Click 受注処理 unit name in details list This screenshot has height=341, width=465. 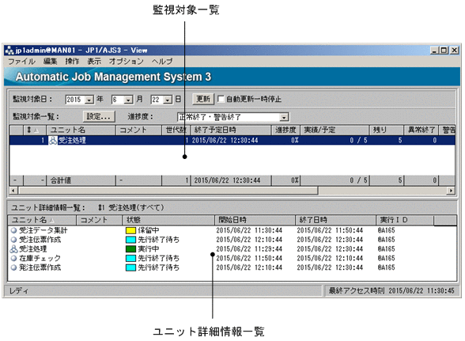(x=33, y=248)
